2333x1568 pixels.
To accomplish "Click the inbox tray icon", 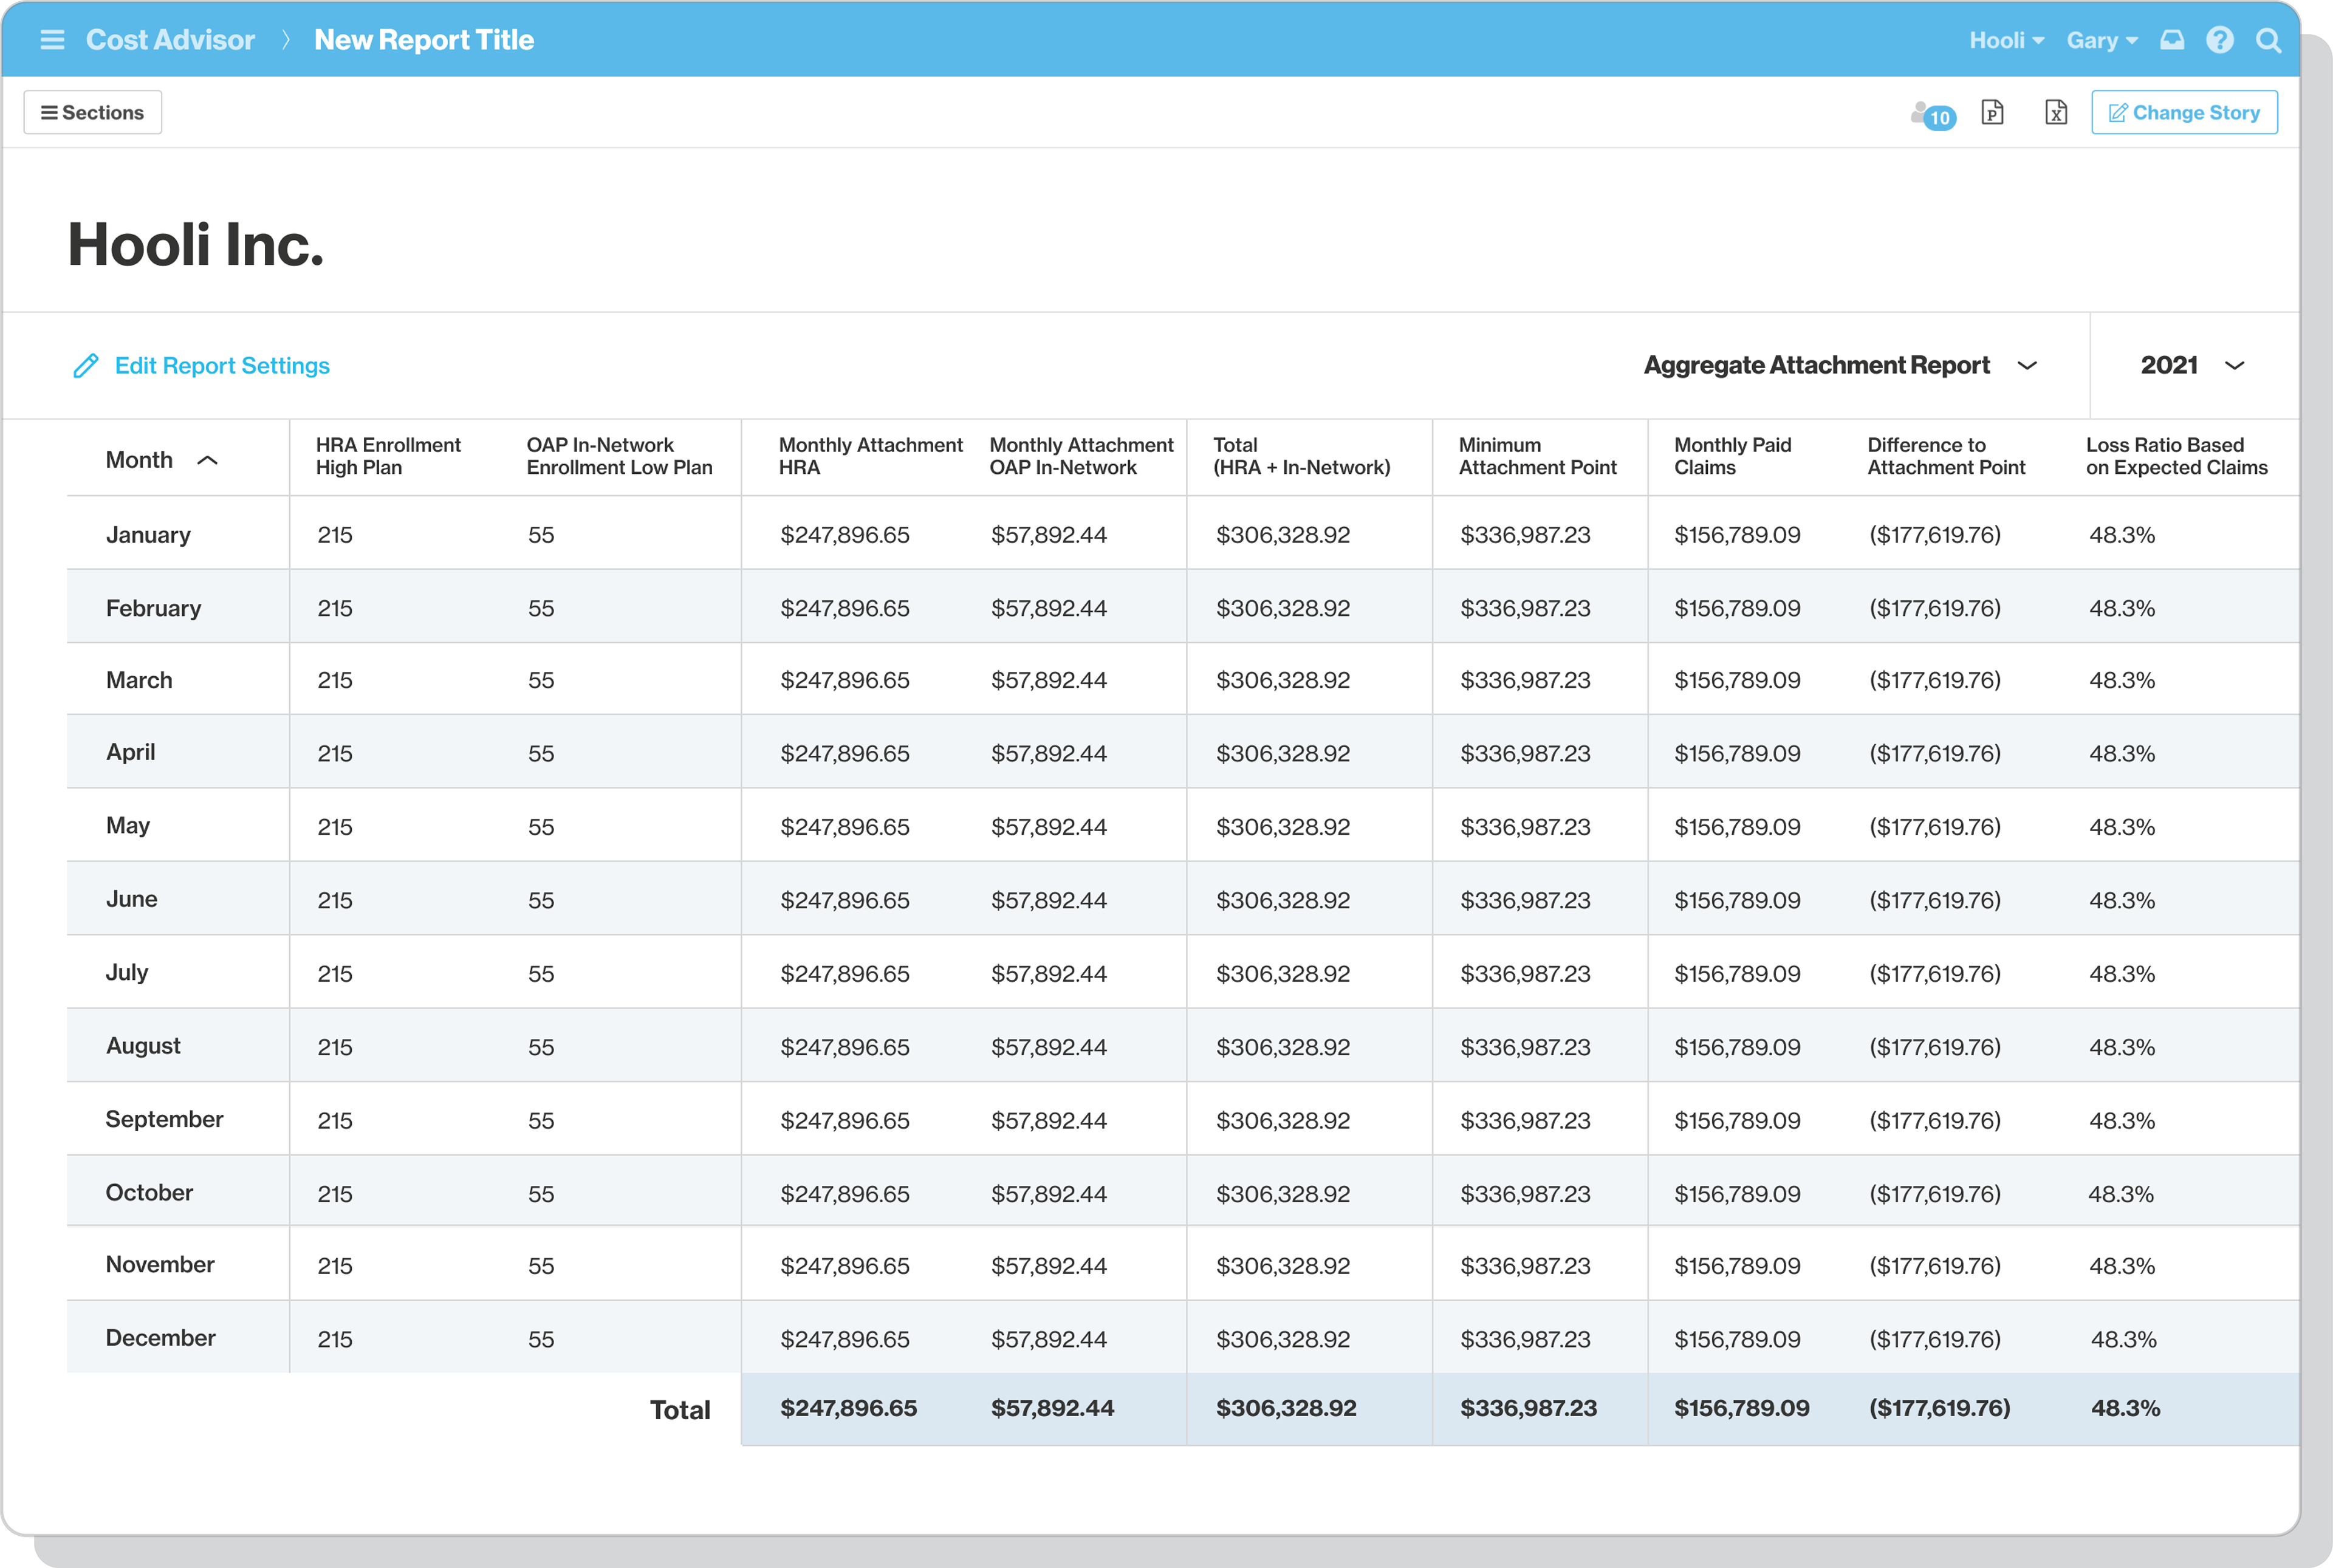I will [2171, 40].
